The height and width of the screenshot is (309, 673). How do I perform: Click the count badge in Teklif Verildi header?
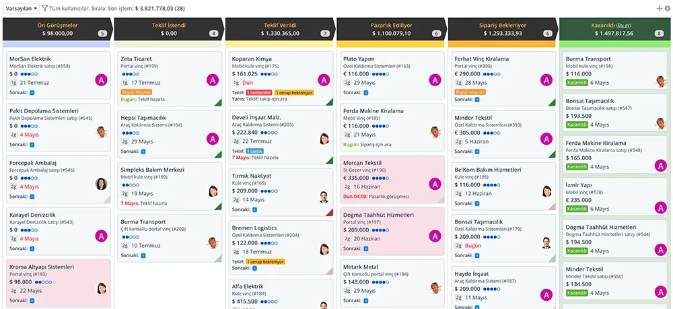pyautogui.click(x=325, y=33)
